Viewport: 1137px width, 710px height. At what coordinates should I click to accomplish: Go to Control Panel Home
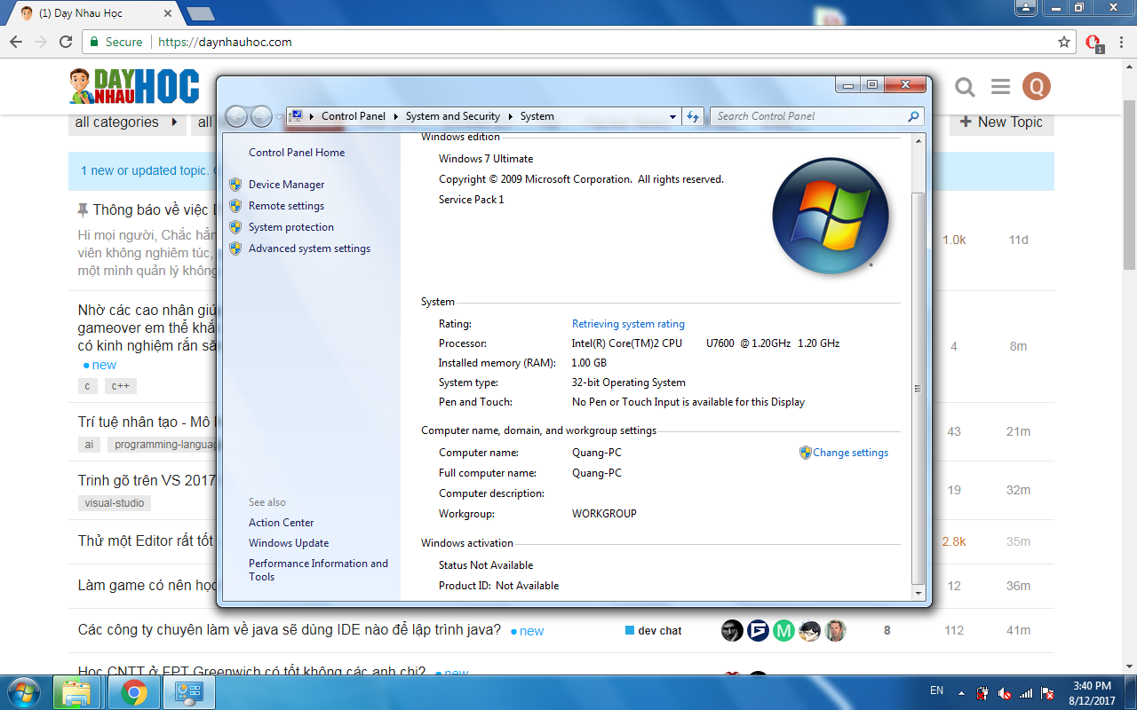[297, 153]
